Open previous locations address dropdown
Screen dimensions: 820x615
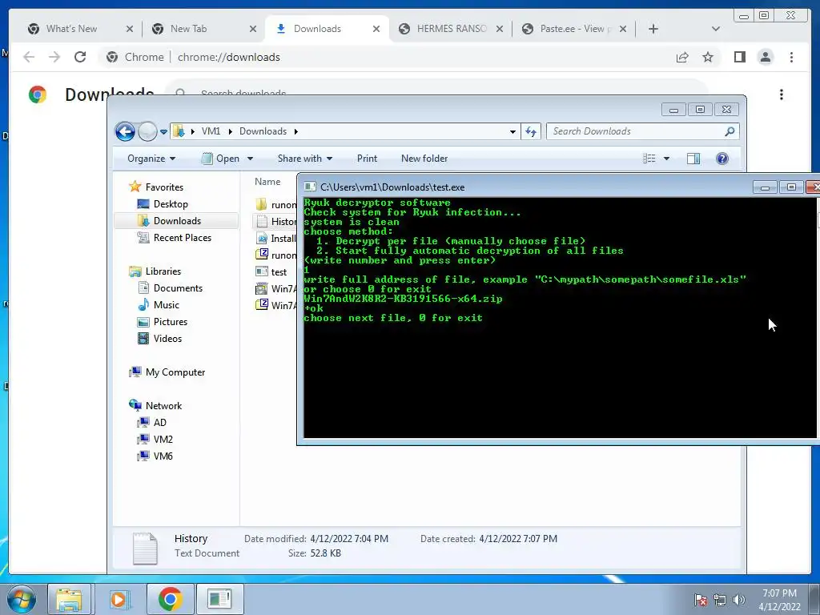(x=512, y=132)
